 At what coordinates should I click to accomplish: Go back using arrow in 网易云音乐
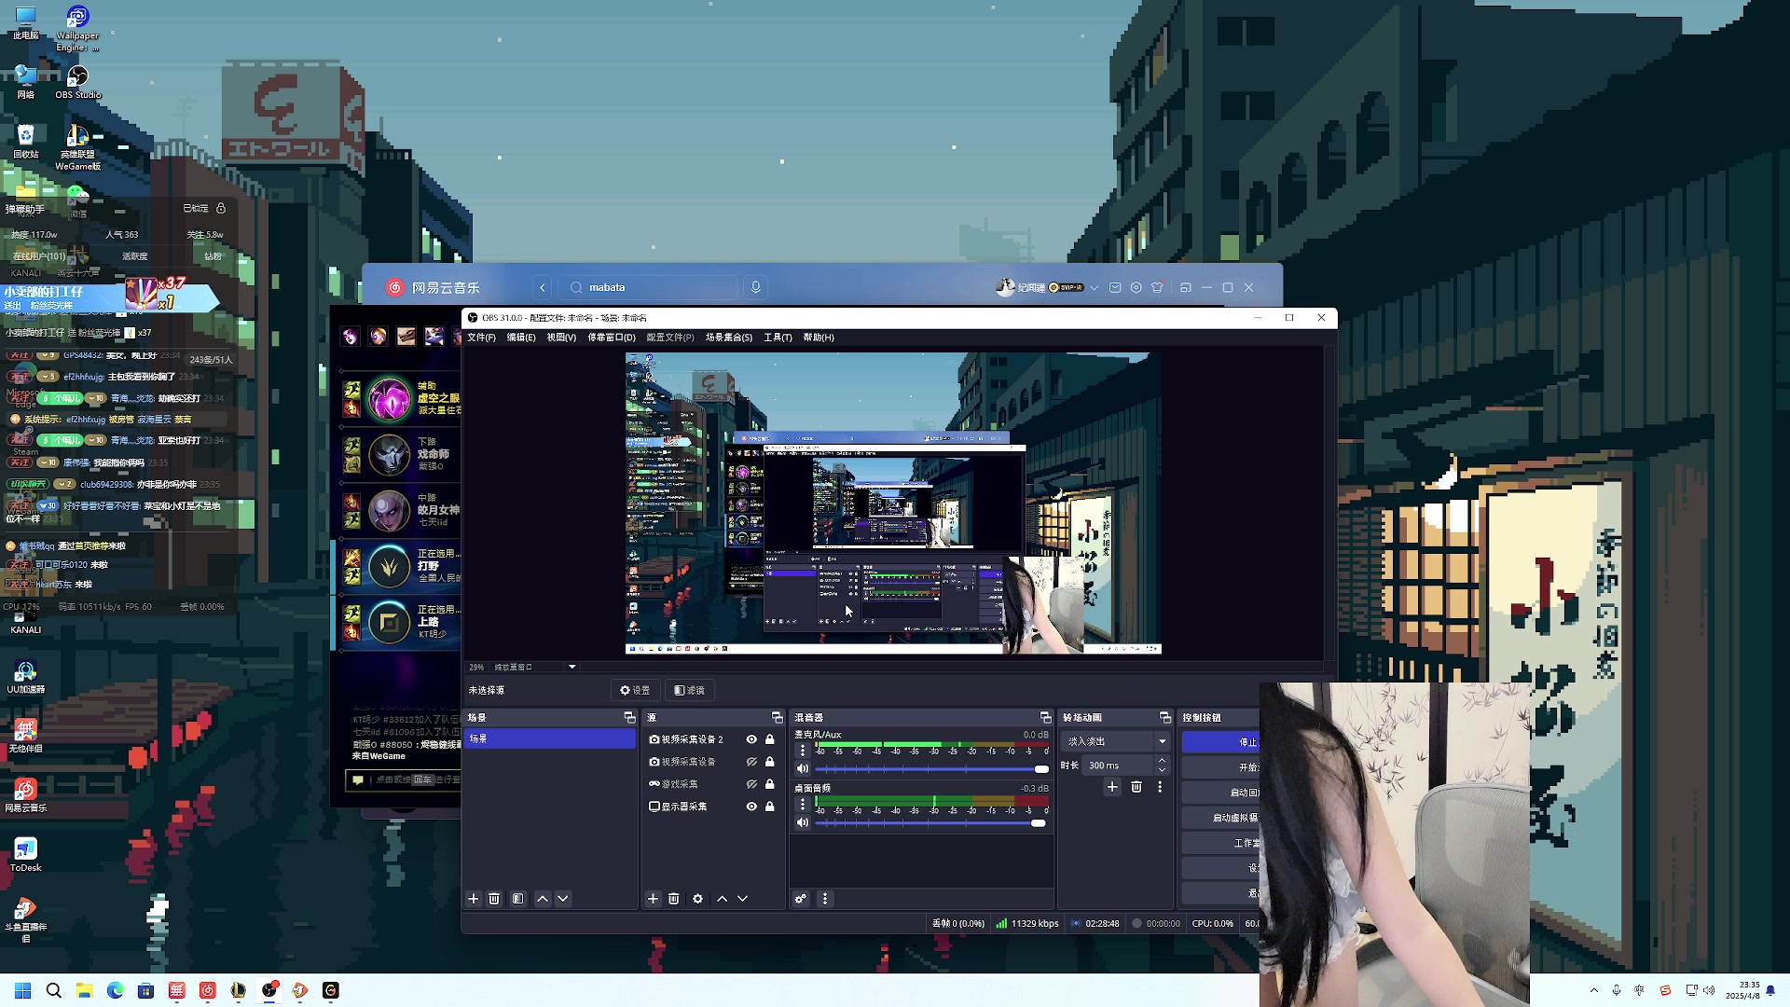click(x=543, y=287)
